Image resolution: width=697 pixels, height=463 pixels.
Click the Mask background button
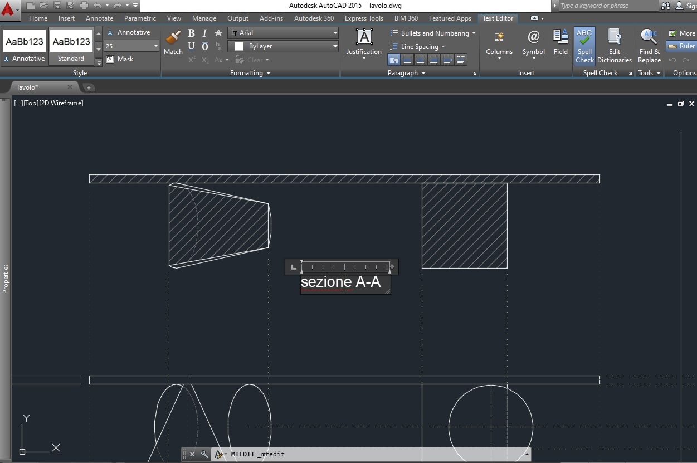[x=120, y=59]
